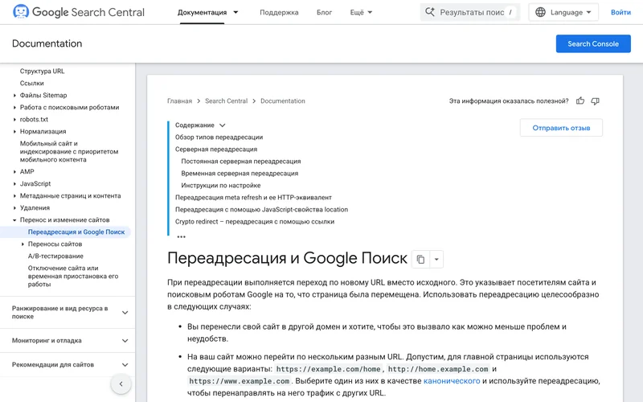Jump to Временная серверная переадресация section

coord(240,173)
